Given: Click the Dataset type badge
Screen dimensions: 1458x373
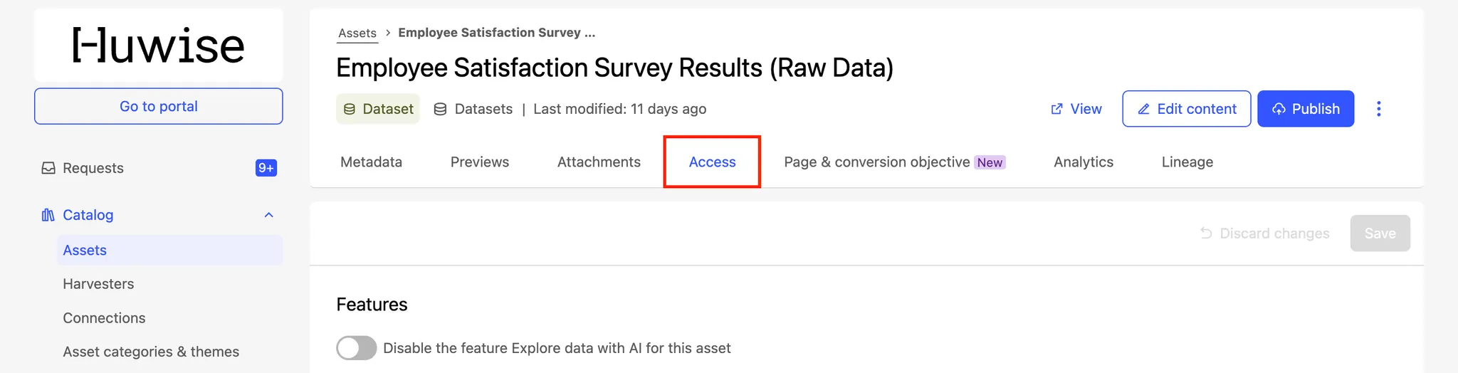Looking at the screenshot, I should click(378, 109).
